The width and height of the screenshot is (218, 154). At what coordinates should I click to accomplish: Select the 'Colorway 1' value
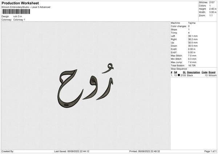click(19, 20)
